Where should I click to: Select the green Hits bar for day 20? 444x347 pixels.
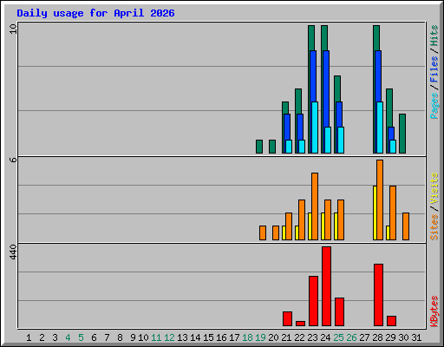272,147
